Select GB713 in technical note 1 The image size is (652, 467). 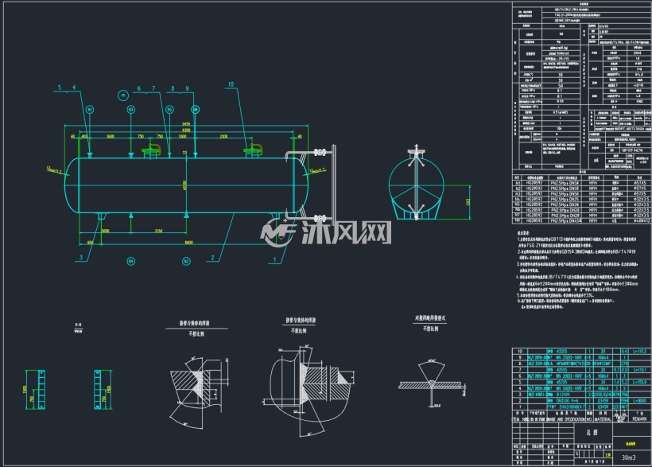click(x=556, y=239)
